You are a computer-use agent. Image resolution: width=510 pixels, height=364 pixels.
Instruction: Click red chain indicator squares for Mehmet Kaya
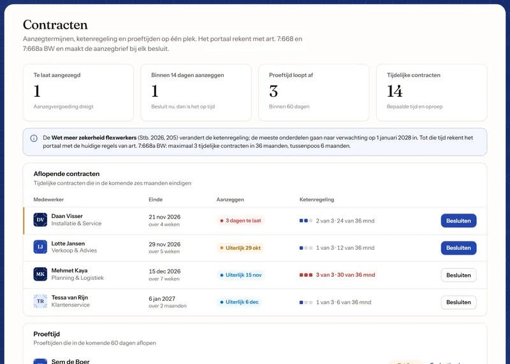[x=306, y=275]
